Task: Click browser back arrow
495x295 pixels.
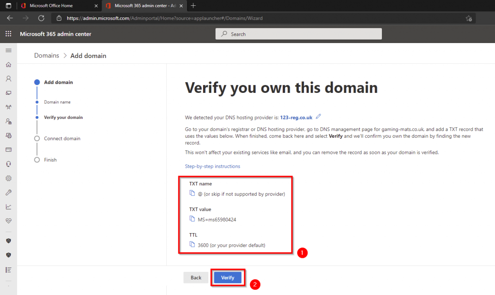Action: coord(10,18)
